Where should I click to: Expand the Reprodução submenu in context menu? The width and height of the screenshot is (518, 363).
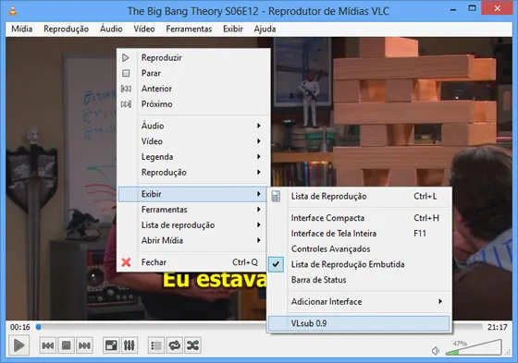pyautogui.click(x=192, y=172)
